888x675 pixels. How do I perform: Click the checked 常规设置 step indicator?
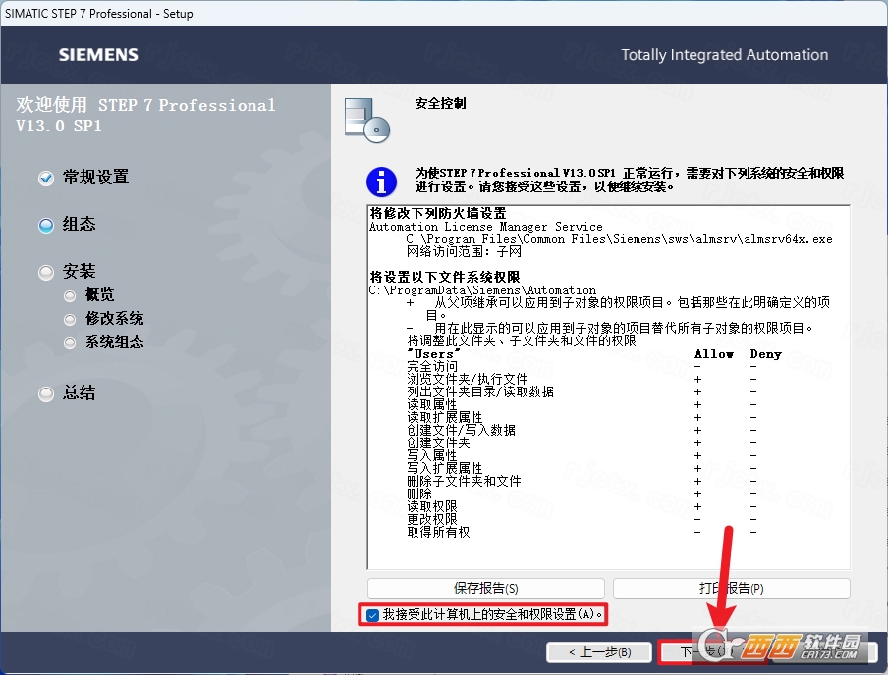coord(46,179)
